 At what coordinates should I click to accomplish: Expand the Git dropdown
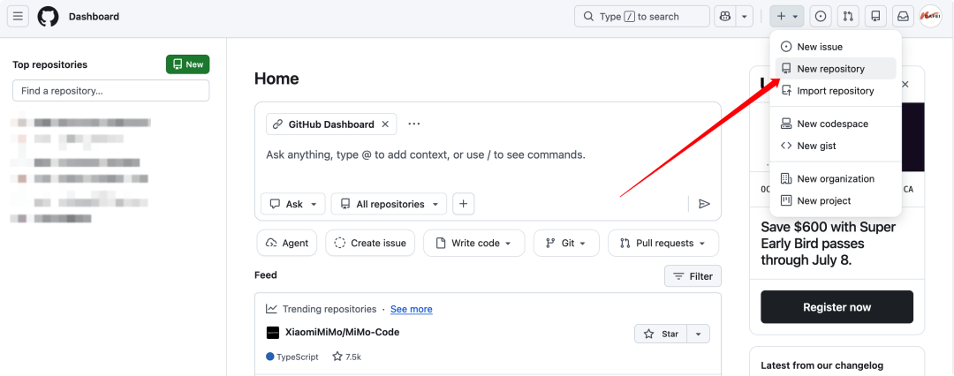click(566, 243)
